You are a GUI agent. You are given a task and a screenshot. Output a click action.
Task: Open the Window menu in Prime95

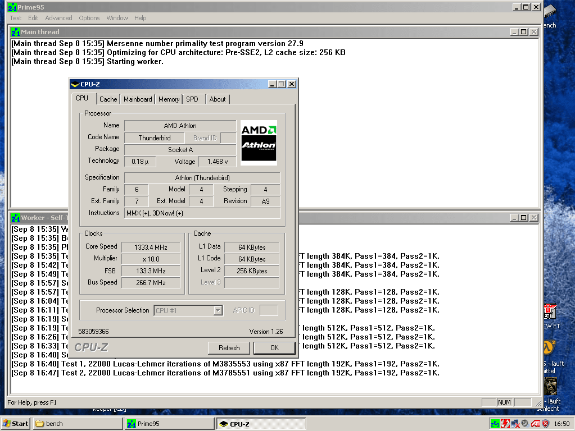(x=117, y=18)
